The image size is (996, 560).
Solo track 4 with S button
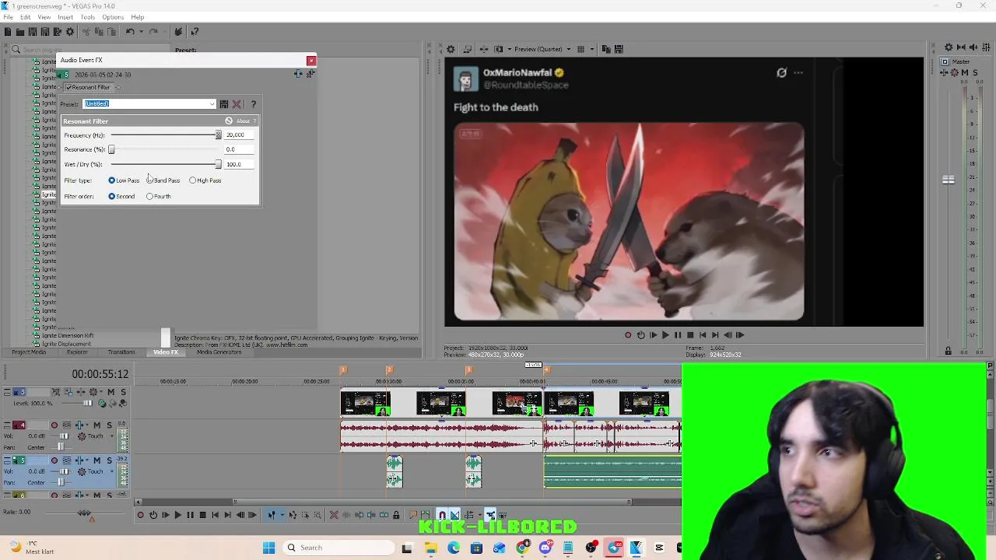coord(109,425)
